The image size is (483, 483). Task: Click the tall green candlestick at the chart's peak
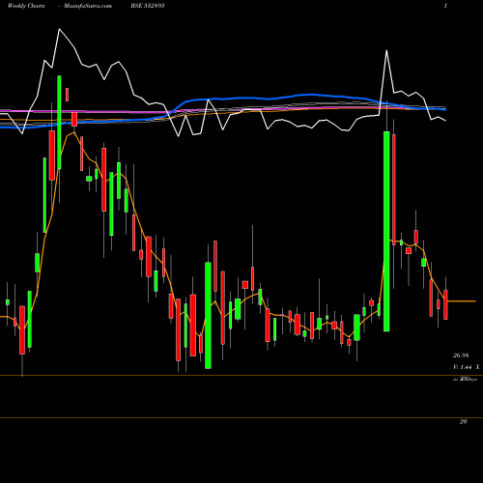59,123
